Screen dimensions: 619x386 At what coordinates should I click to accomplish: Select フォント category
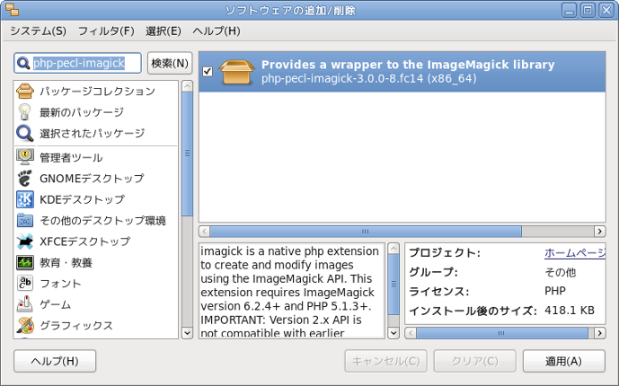pyautogui.click(x=97, y=283)
